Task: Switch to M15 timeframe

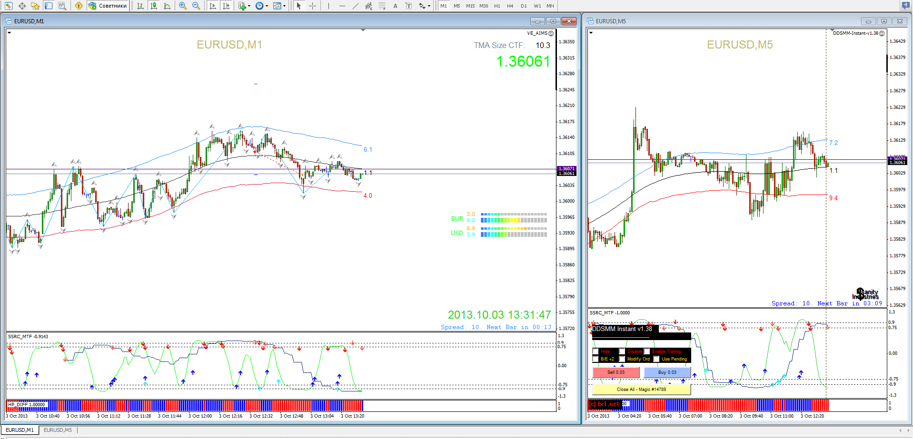Action: click(470, 6)
